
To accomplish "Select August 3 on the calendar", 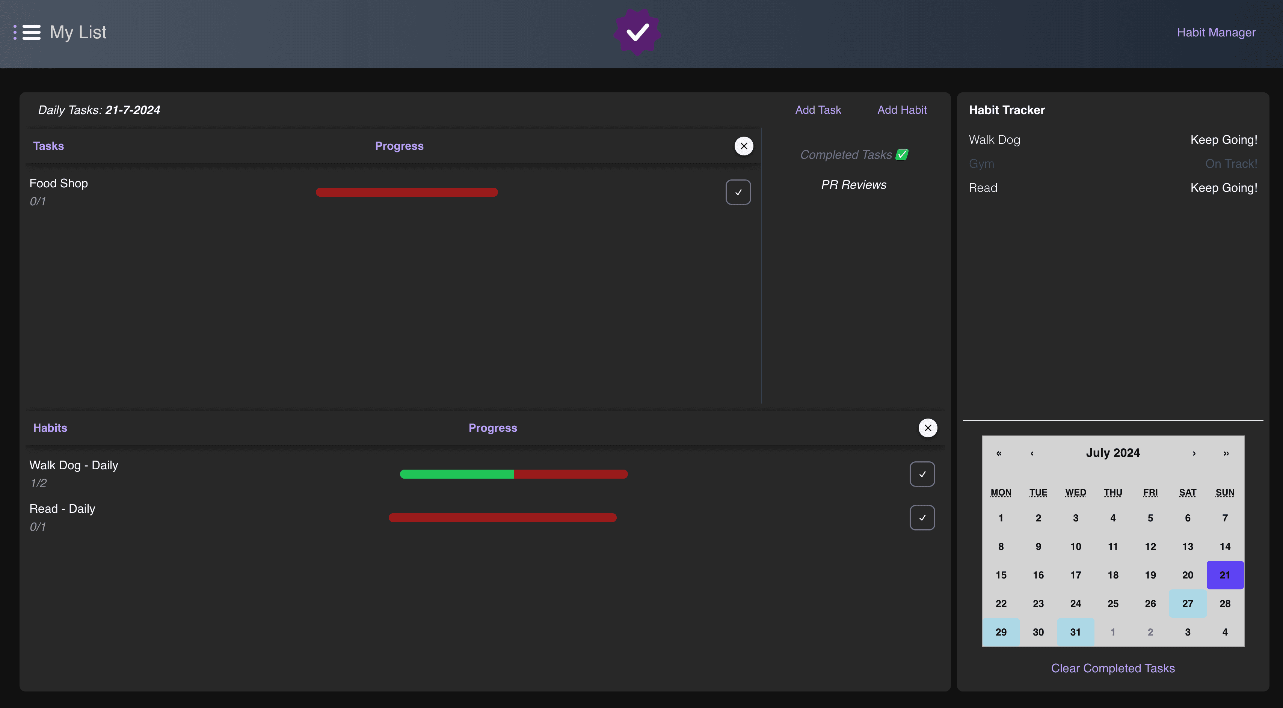I will tap(1187, 632).
